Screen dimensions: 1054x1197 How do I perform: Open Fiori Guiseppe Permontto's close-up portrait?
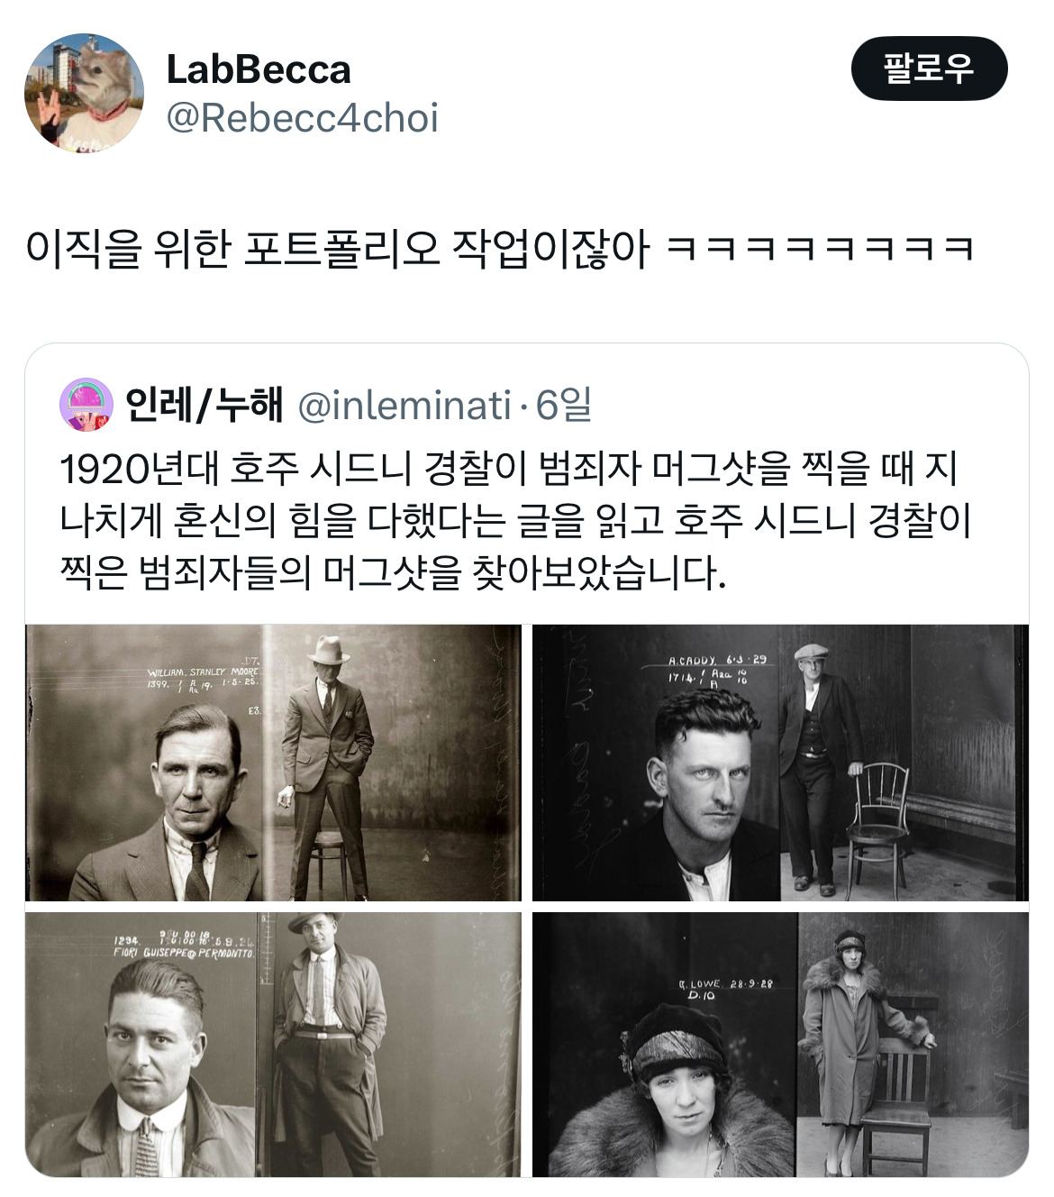click(x=153, y=1064)
